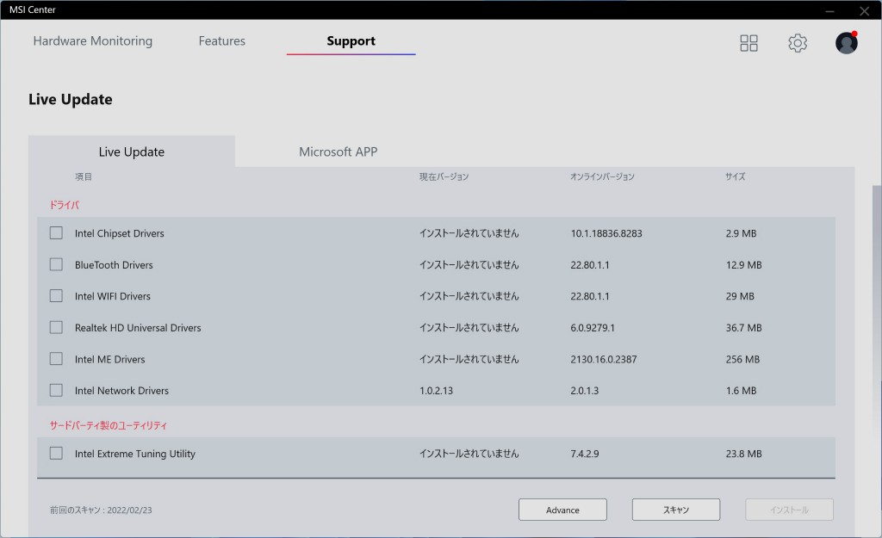The image size is (882, 538).
Task: Click the 2.9 MB size value
Action: pos(741,233)
